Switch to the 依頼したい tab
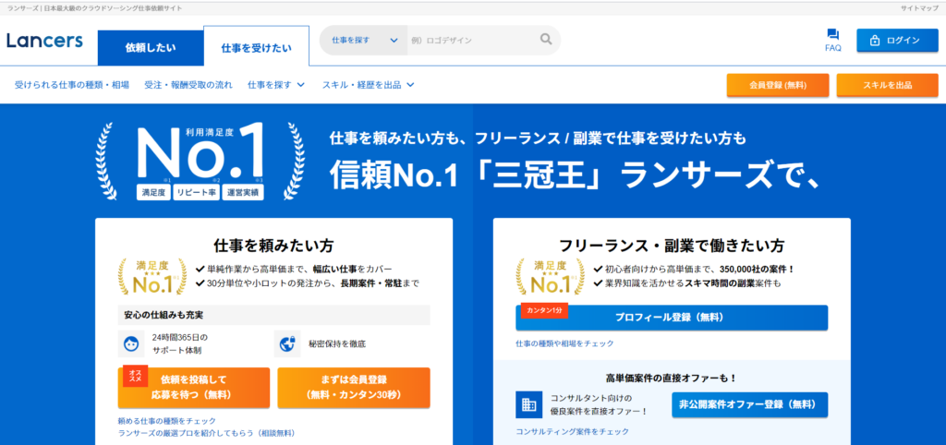The width and height of the screenshot is (946, 445). point(151,48)
